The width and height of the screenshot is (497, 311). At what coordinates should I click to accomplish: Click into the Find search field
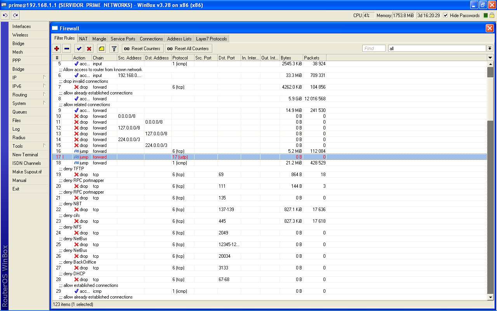click(374, 49)
